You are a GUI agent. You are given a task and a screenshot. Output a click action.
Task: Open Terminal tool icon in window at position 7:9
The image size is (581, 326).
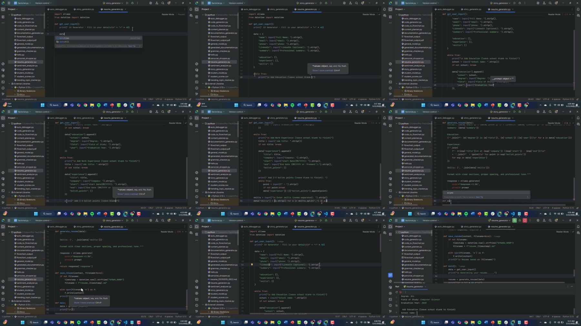pyautogui.click(x=3, y=82)
